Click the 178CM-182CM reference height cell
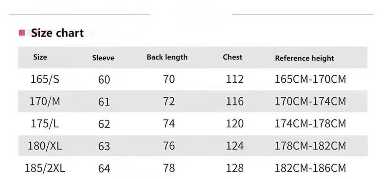385x179 pixels. coord(310,146)
